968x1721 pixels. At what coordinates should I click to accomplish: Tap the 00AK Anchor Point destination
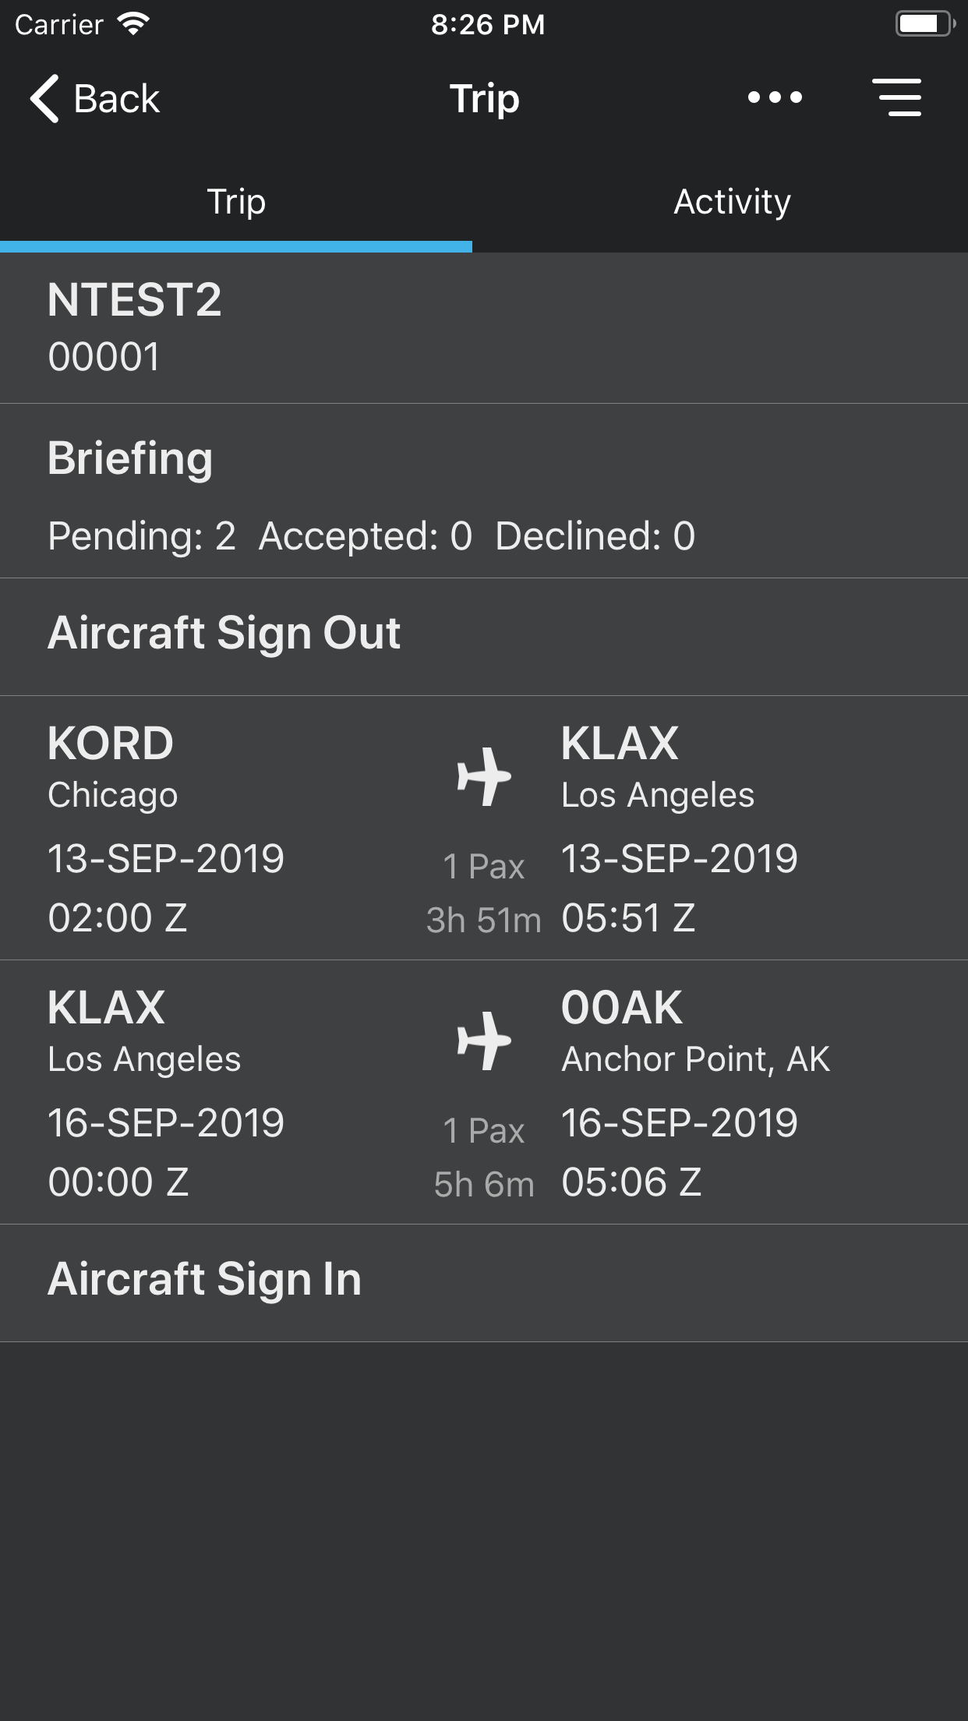695,1030
